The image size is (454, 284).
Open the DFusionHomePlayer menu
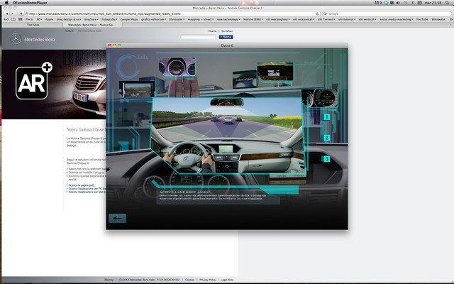pos(28,3)
